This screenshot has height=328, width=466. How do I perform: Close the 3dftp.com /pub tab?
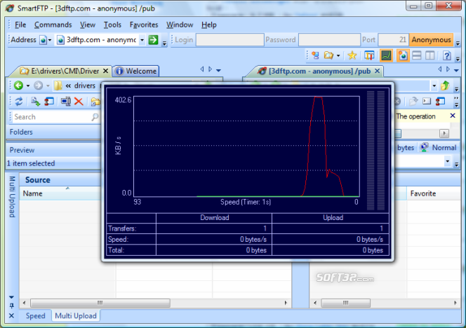(x=377, y=71)
